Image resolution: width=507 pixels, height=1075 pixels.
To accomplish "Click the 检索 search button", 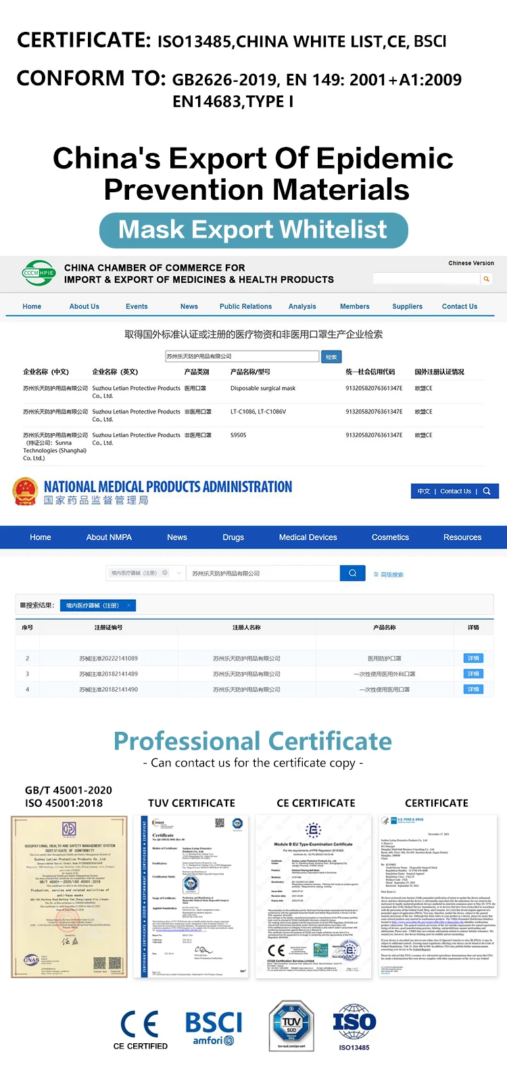I will click(331, 357).
